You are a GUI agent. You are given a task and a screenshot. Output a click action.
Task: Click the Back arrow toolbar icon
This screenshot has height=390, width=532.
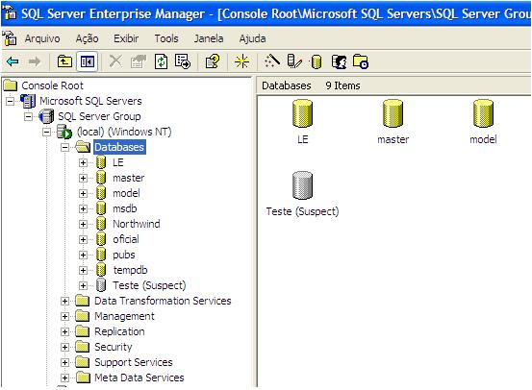point(13,61)
